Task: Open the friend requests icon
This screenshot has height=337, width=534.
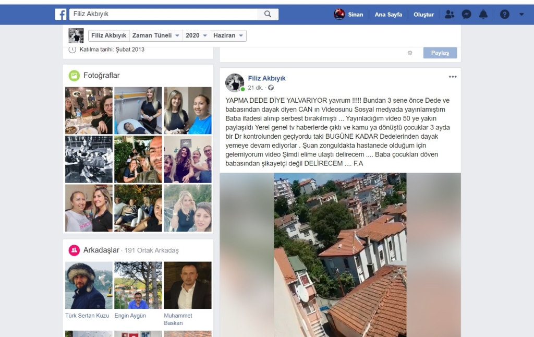Action: (x=449, y=15)
